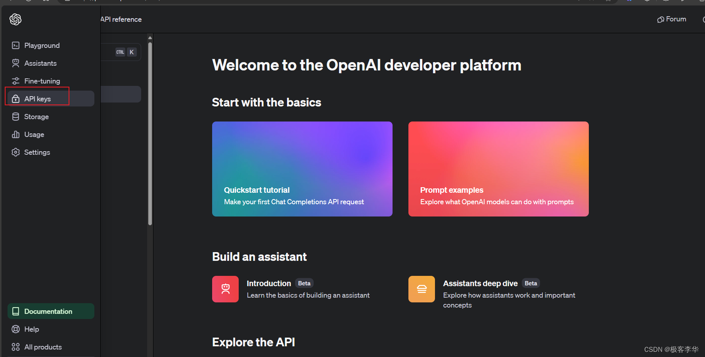Open the Forum link

[x=672, y=19]
